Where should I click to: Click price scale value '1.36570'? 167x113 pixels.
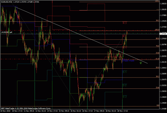coord(163,50)
